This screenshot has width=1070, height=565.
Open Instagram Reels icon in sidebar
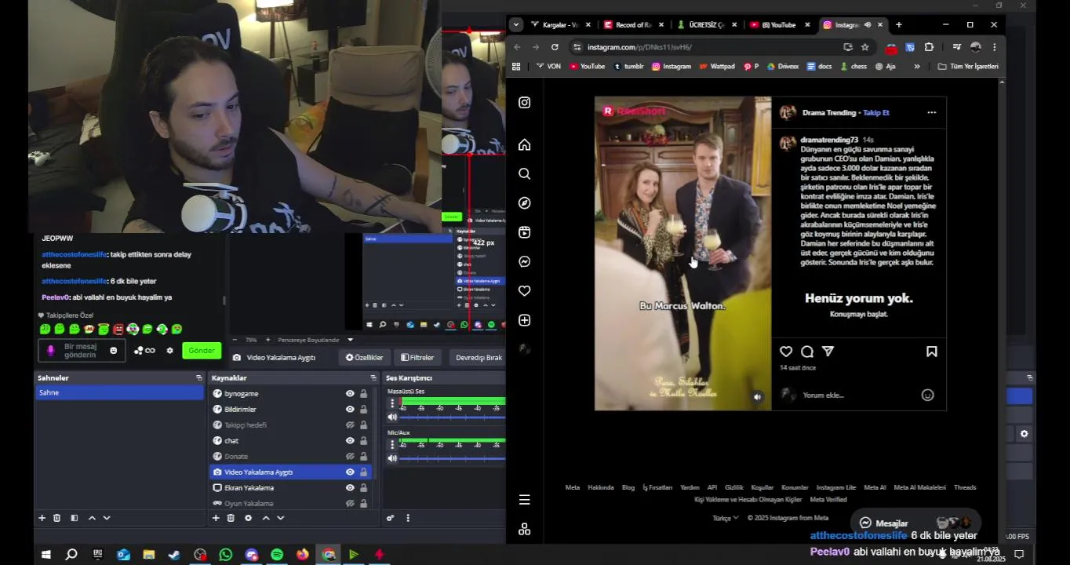tap(525, 232)
